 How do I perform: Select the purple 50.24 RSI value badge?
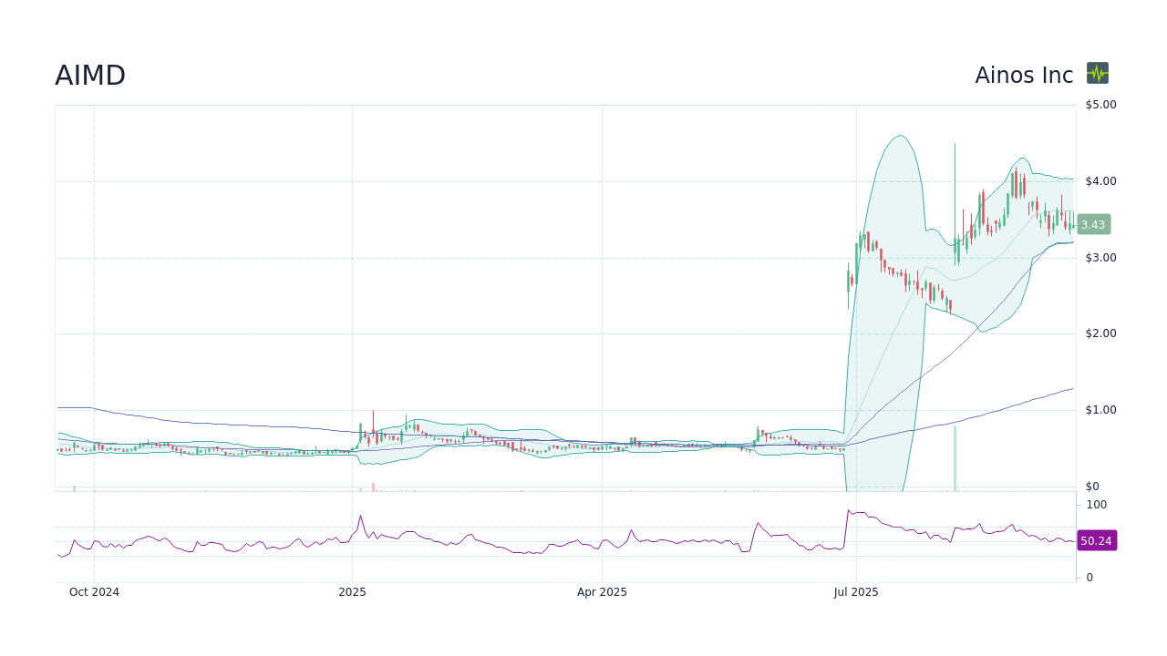1097,540
